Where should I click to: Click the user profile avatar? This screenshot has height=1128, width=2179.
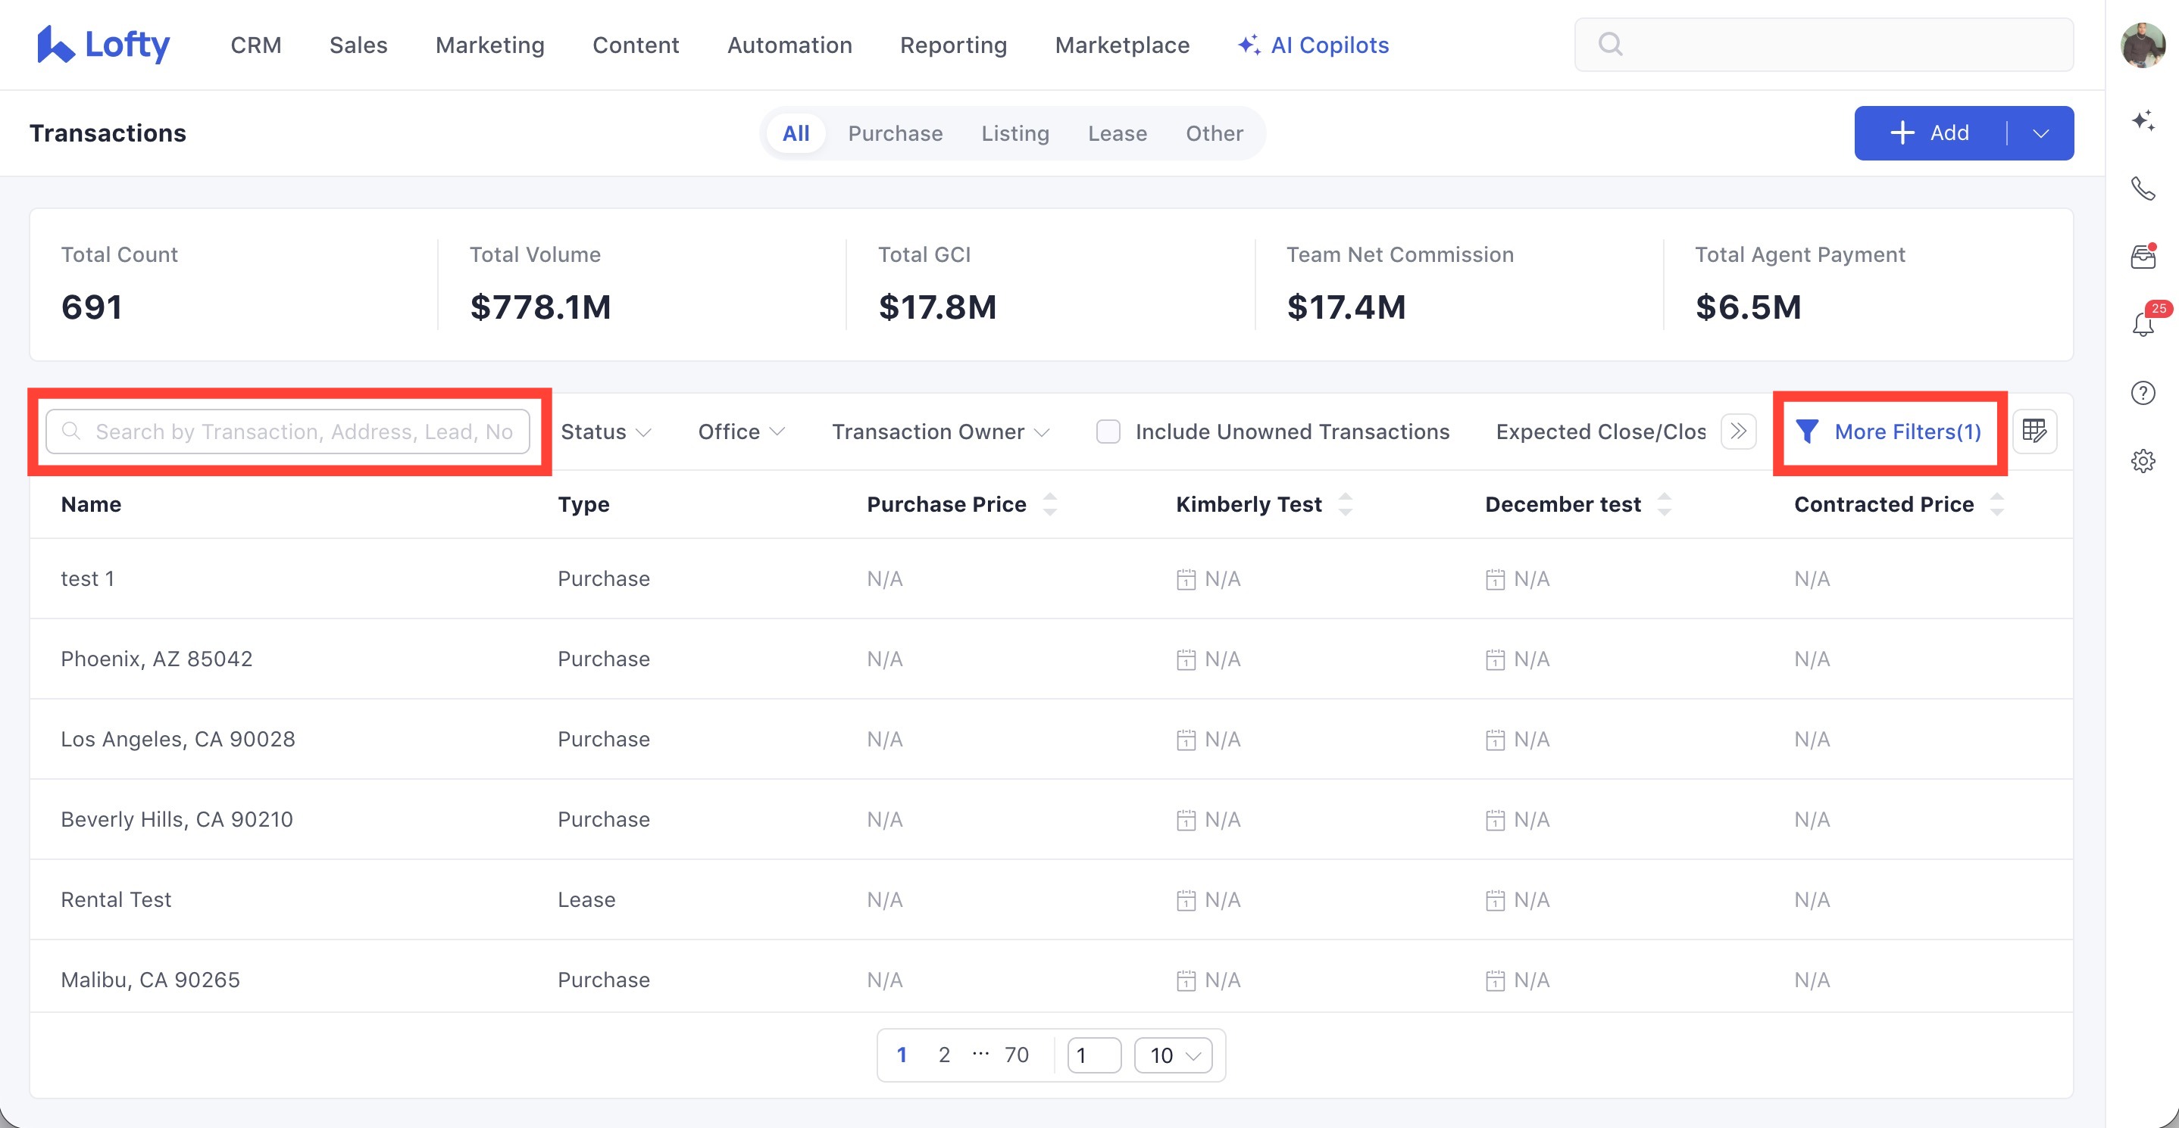point(2142,45)
